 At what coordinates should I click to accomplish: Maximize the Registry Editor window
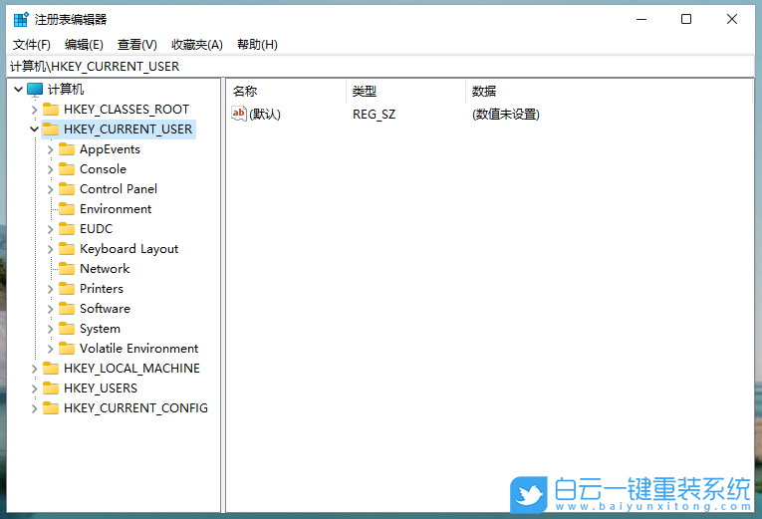click(686, 20)
